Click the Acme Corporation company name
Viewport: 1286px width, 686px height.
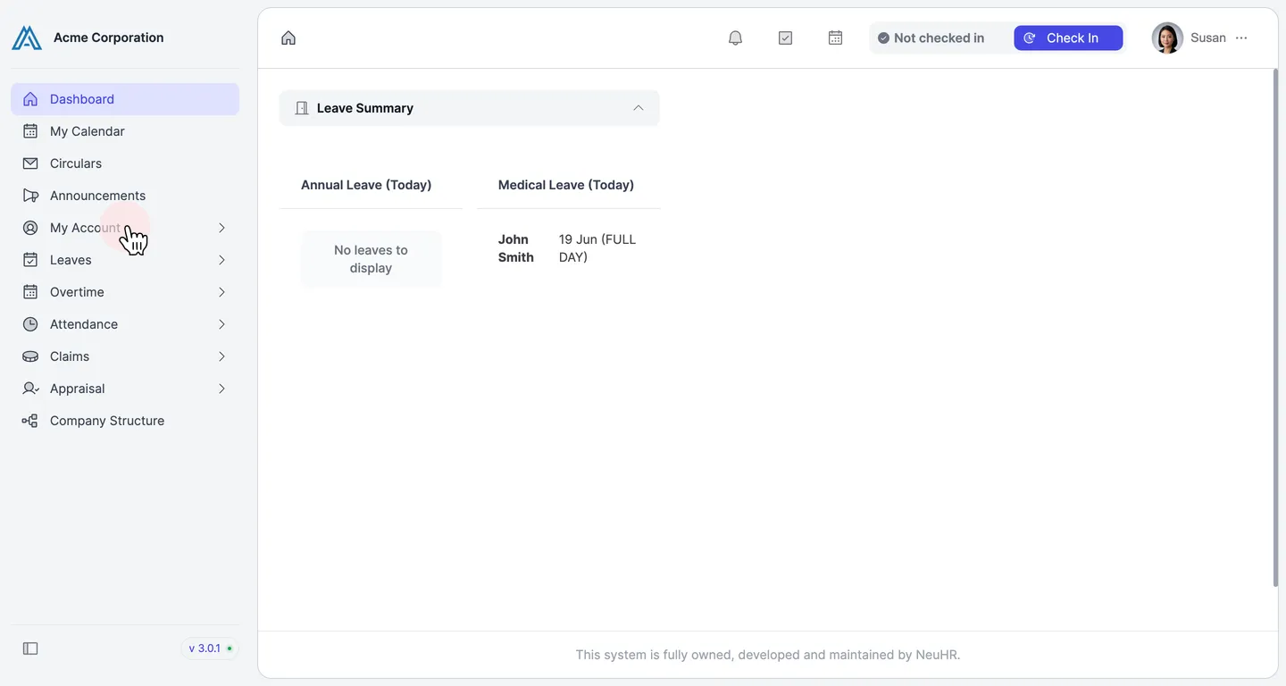109,38
